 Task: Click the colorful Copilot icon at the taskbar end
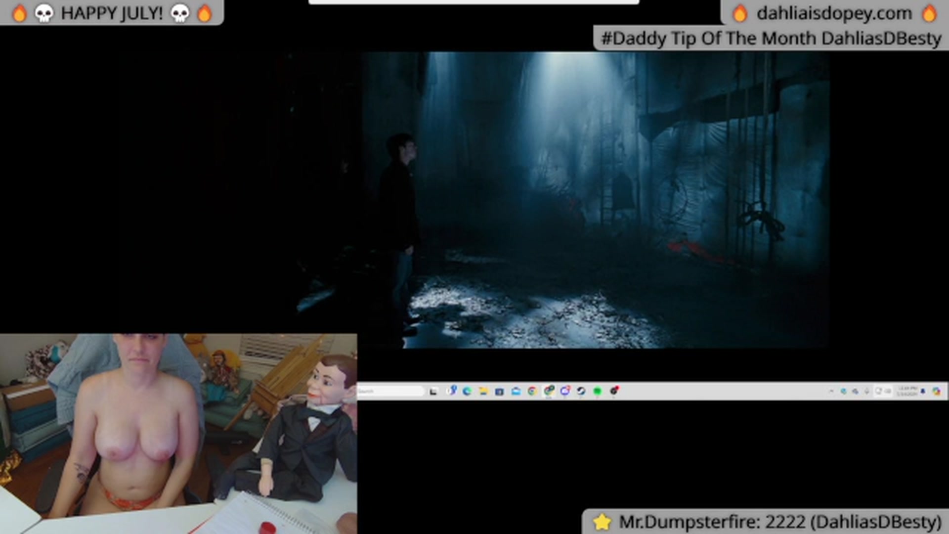click(x=936, y=391)
